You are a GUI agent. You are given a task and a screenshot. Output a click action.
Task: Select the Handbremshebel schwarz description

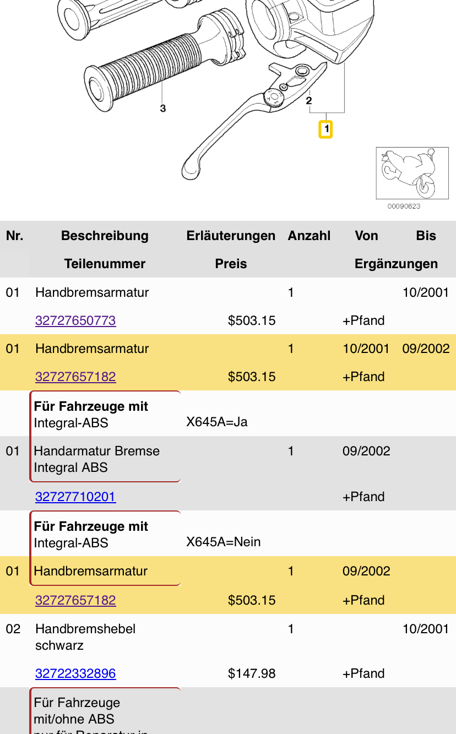pos(85,637)
